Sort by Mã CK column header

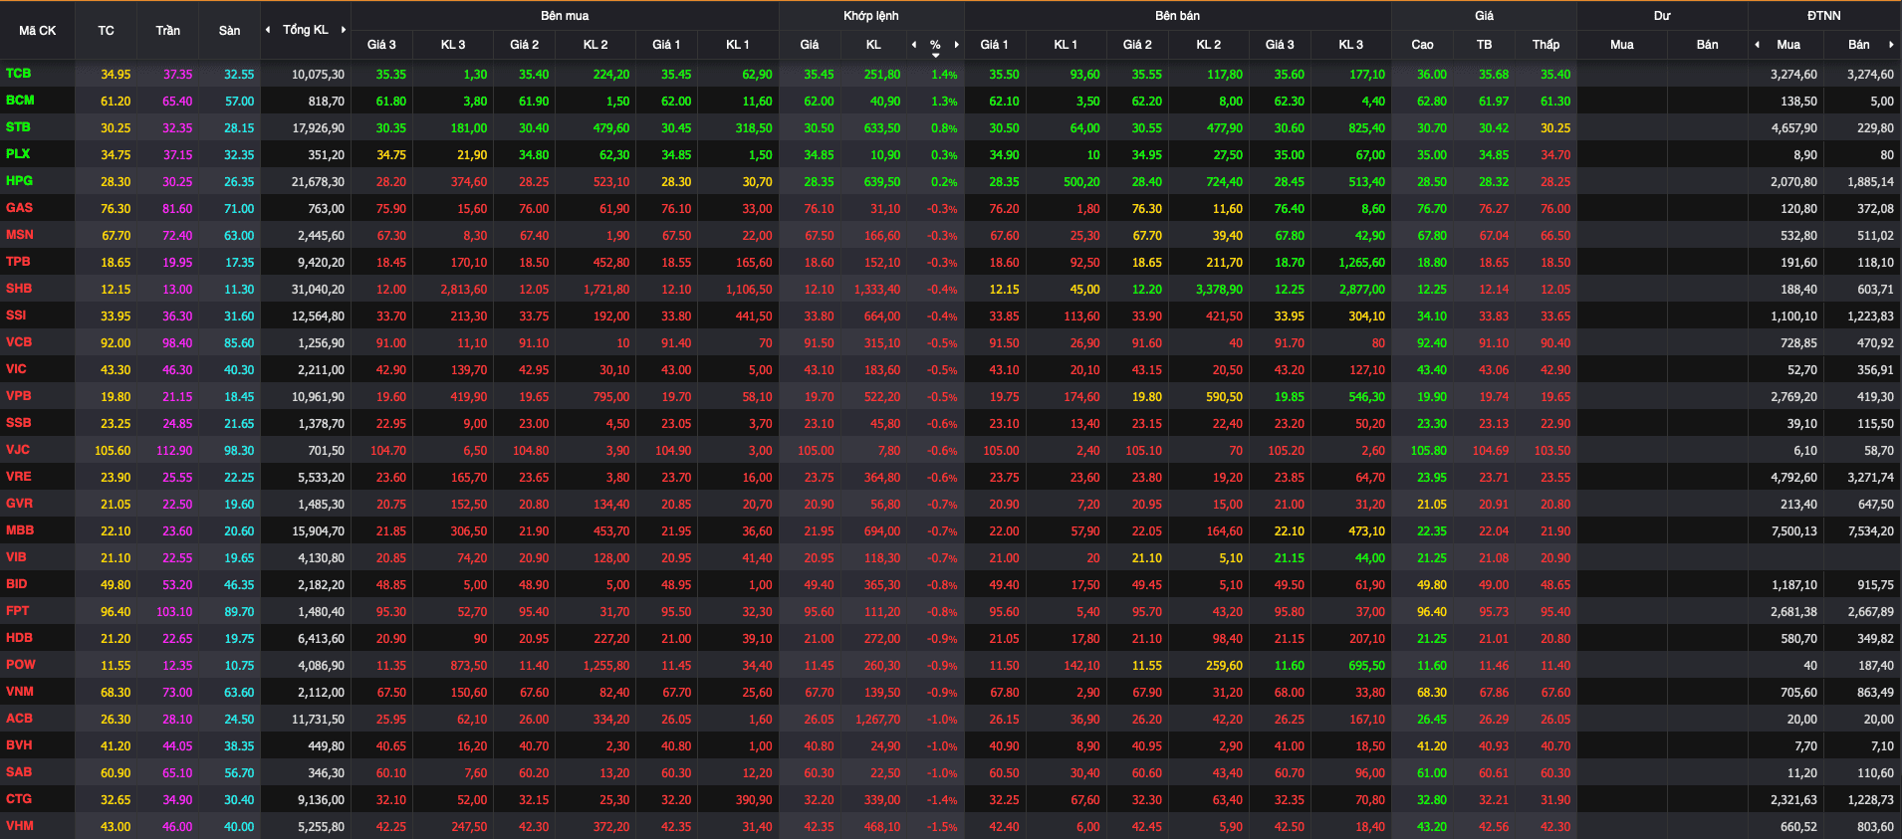[38, 31]
